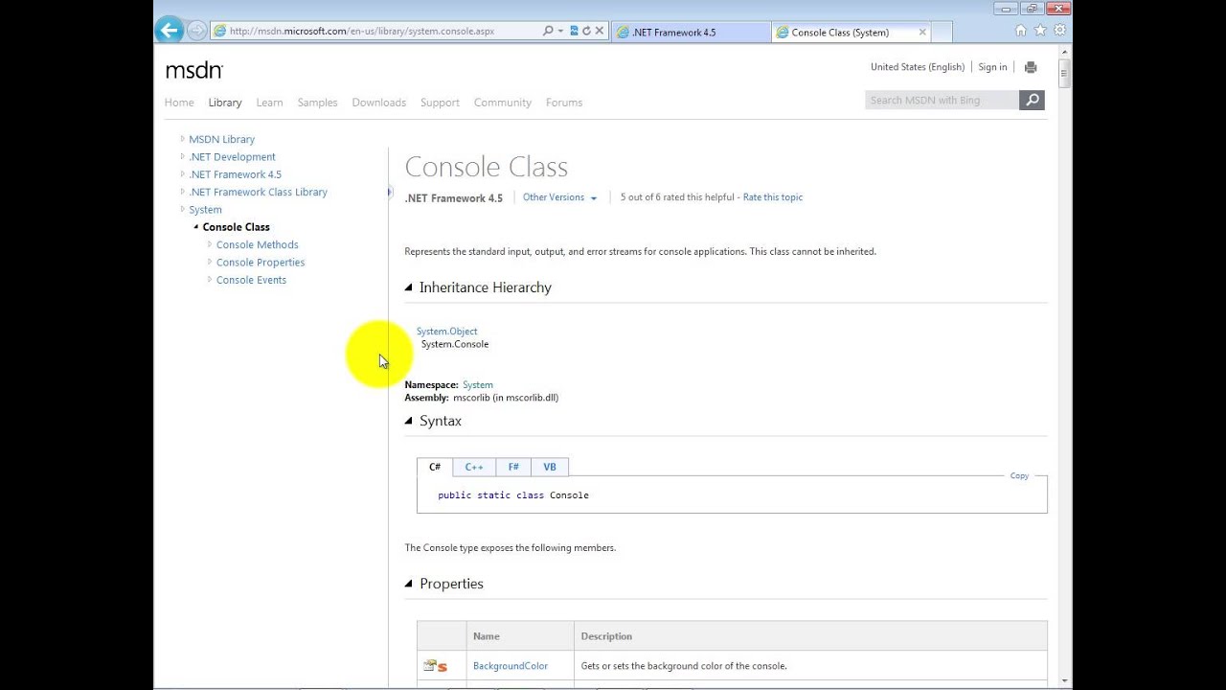
Task: Click United States (English) locale link
Action: pyautogui.click(x=918, y=67)
